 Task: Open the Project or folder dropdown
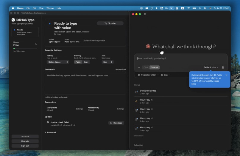pos(148,75)
